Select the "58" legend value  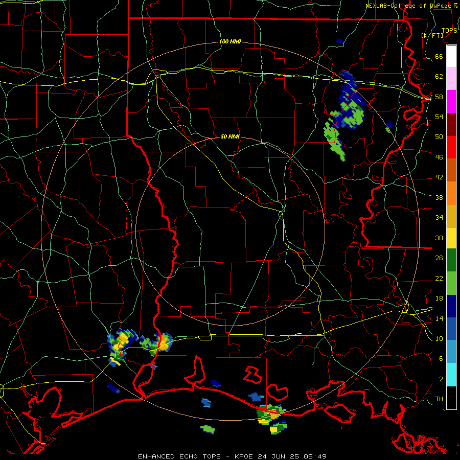coord(439,97)
